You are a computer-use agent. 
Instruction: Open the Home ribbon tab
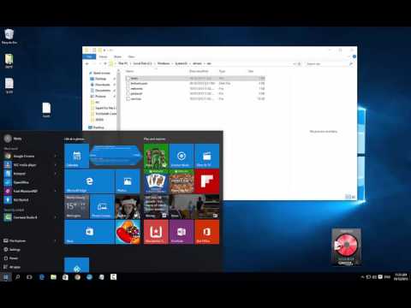pyautogui.click(x=104, y=56)
